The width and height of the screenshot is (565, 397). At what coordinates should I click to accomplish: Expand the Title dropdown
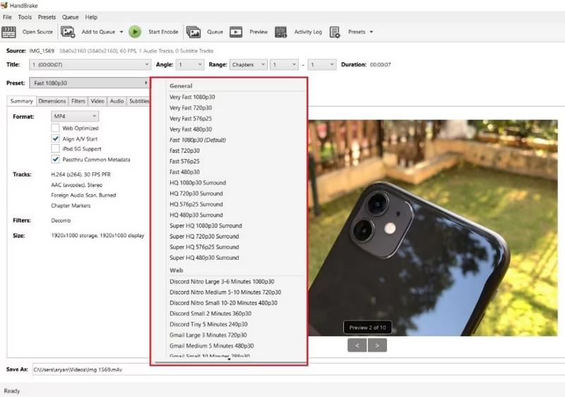click(x=90, y=64)
